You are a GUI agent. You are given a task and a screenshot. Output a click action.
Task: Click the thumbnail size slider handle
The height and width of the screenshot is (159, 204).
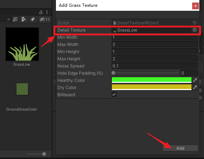click(44, 154)
